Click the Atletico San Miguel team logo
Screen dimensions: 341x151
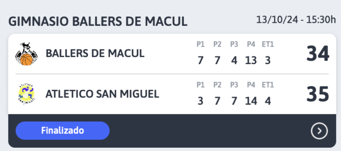[26, 94]
